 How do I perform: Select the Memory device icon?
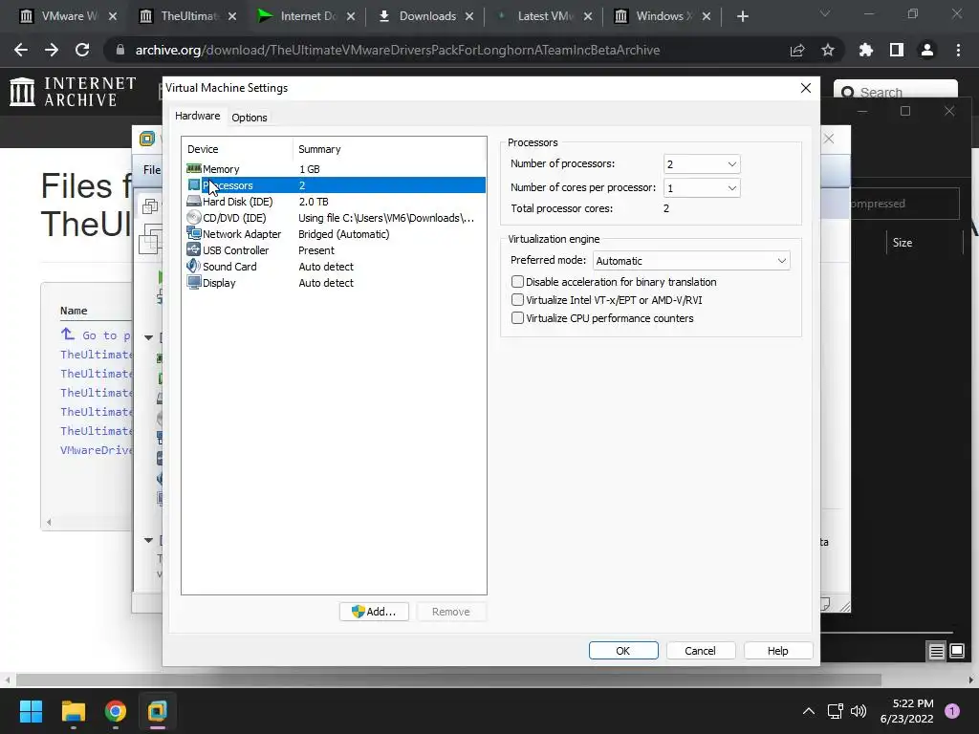[193, 168]
